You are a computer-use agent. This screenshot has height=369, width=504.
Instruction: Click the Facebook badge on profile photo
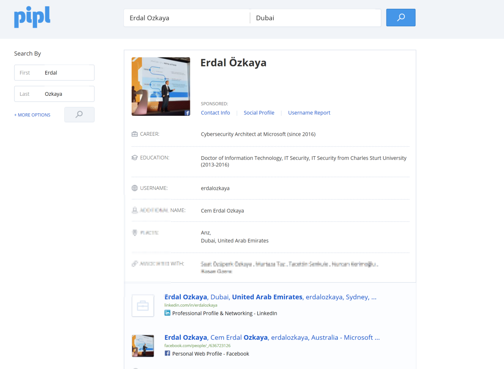[x=187, y=113]
